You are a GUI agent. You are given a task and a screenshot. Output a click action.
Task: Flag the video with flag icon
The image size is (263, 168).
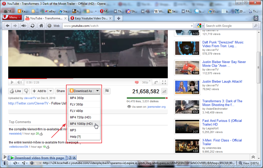107,91
